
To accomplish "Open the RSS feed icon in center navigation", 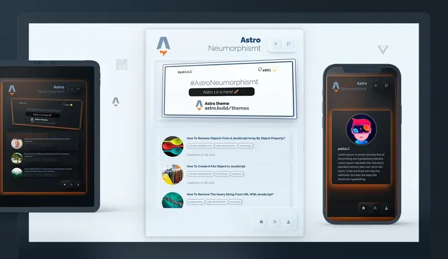I will (x=275, y=222).
